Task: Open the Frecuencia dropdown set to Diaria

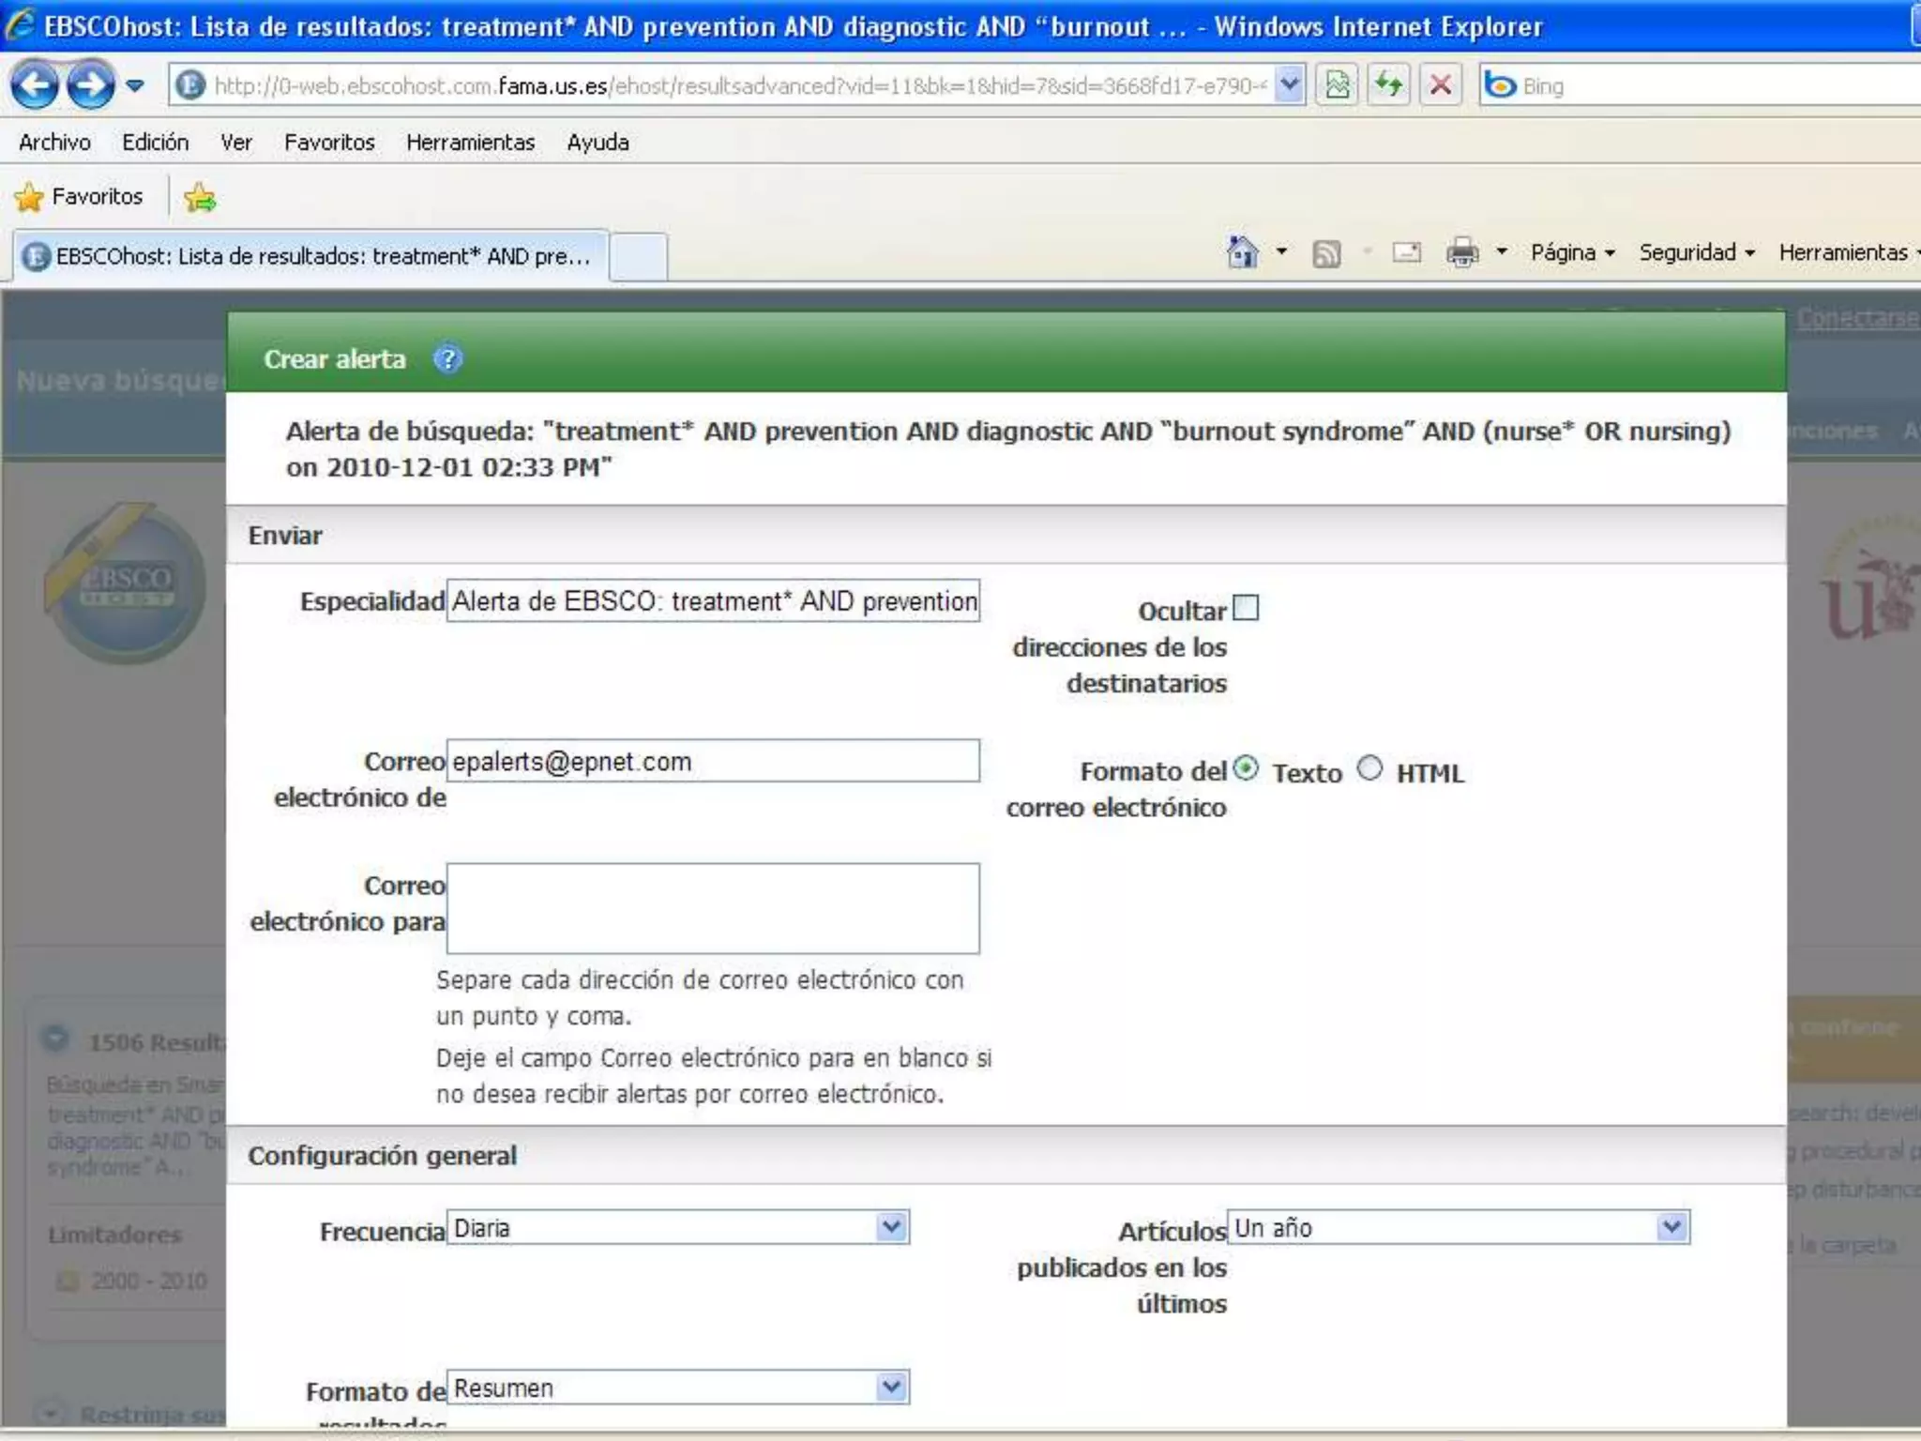Action: (x=677, y=1227)
